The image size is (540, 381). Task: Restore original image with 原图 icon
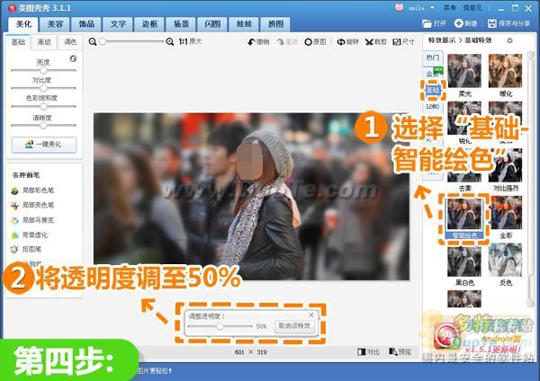coord(315,42)
